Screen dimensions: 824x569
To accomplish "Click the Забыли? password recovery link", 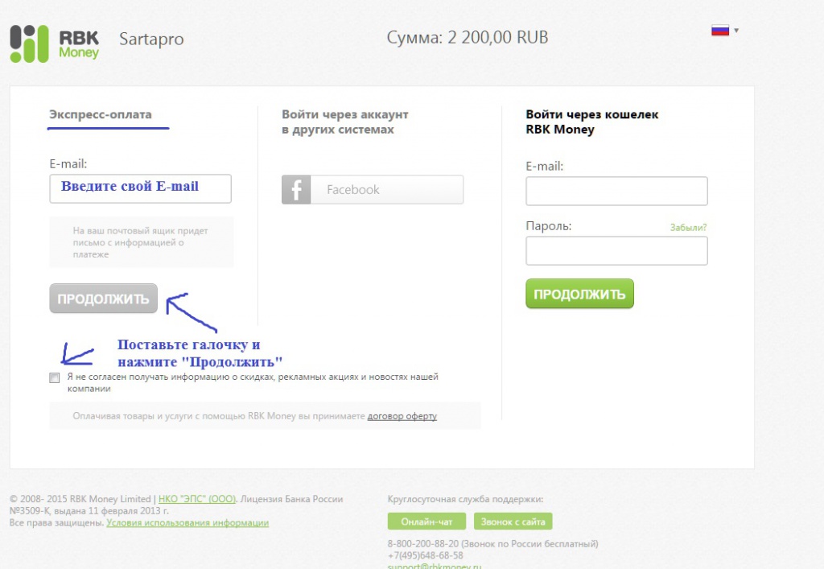I will (688, 228).
